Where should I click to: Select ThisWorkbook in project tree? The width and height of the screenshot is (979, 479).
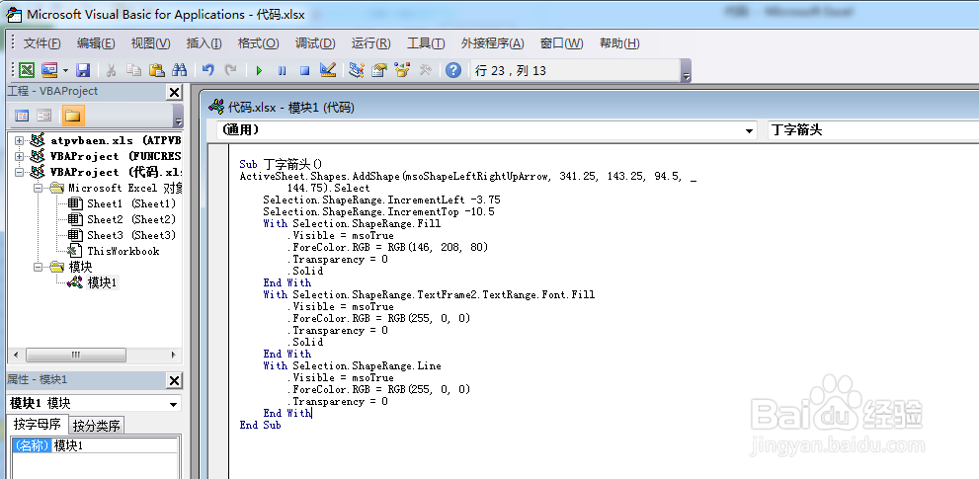(x=123, y=251)
